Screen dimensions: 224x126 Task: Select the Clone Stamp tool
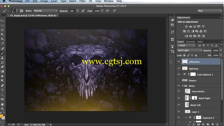coord(2,58)
